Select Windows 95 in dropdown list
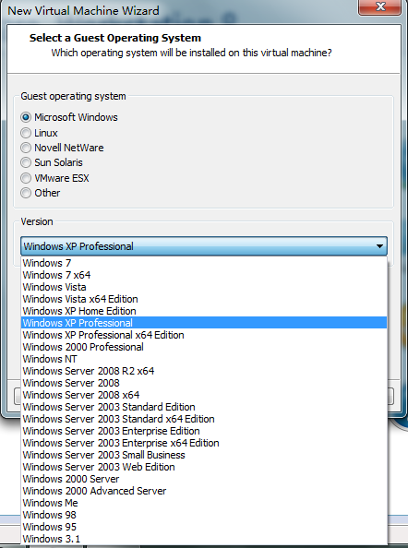Image resolution: width=408 pixels, height=548 pixels. [x=204, y=527]
